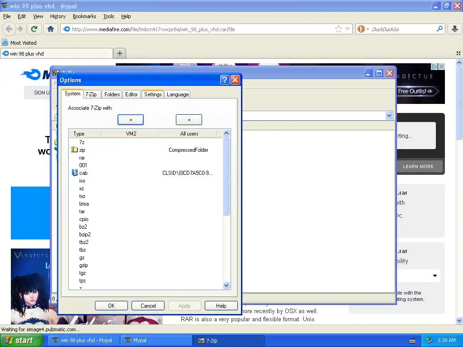Click the VM2 column header
Viewport: 463px width, 347px height.
click(131, 133)
